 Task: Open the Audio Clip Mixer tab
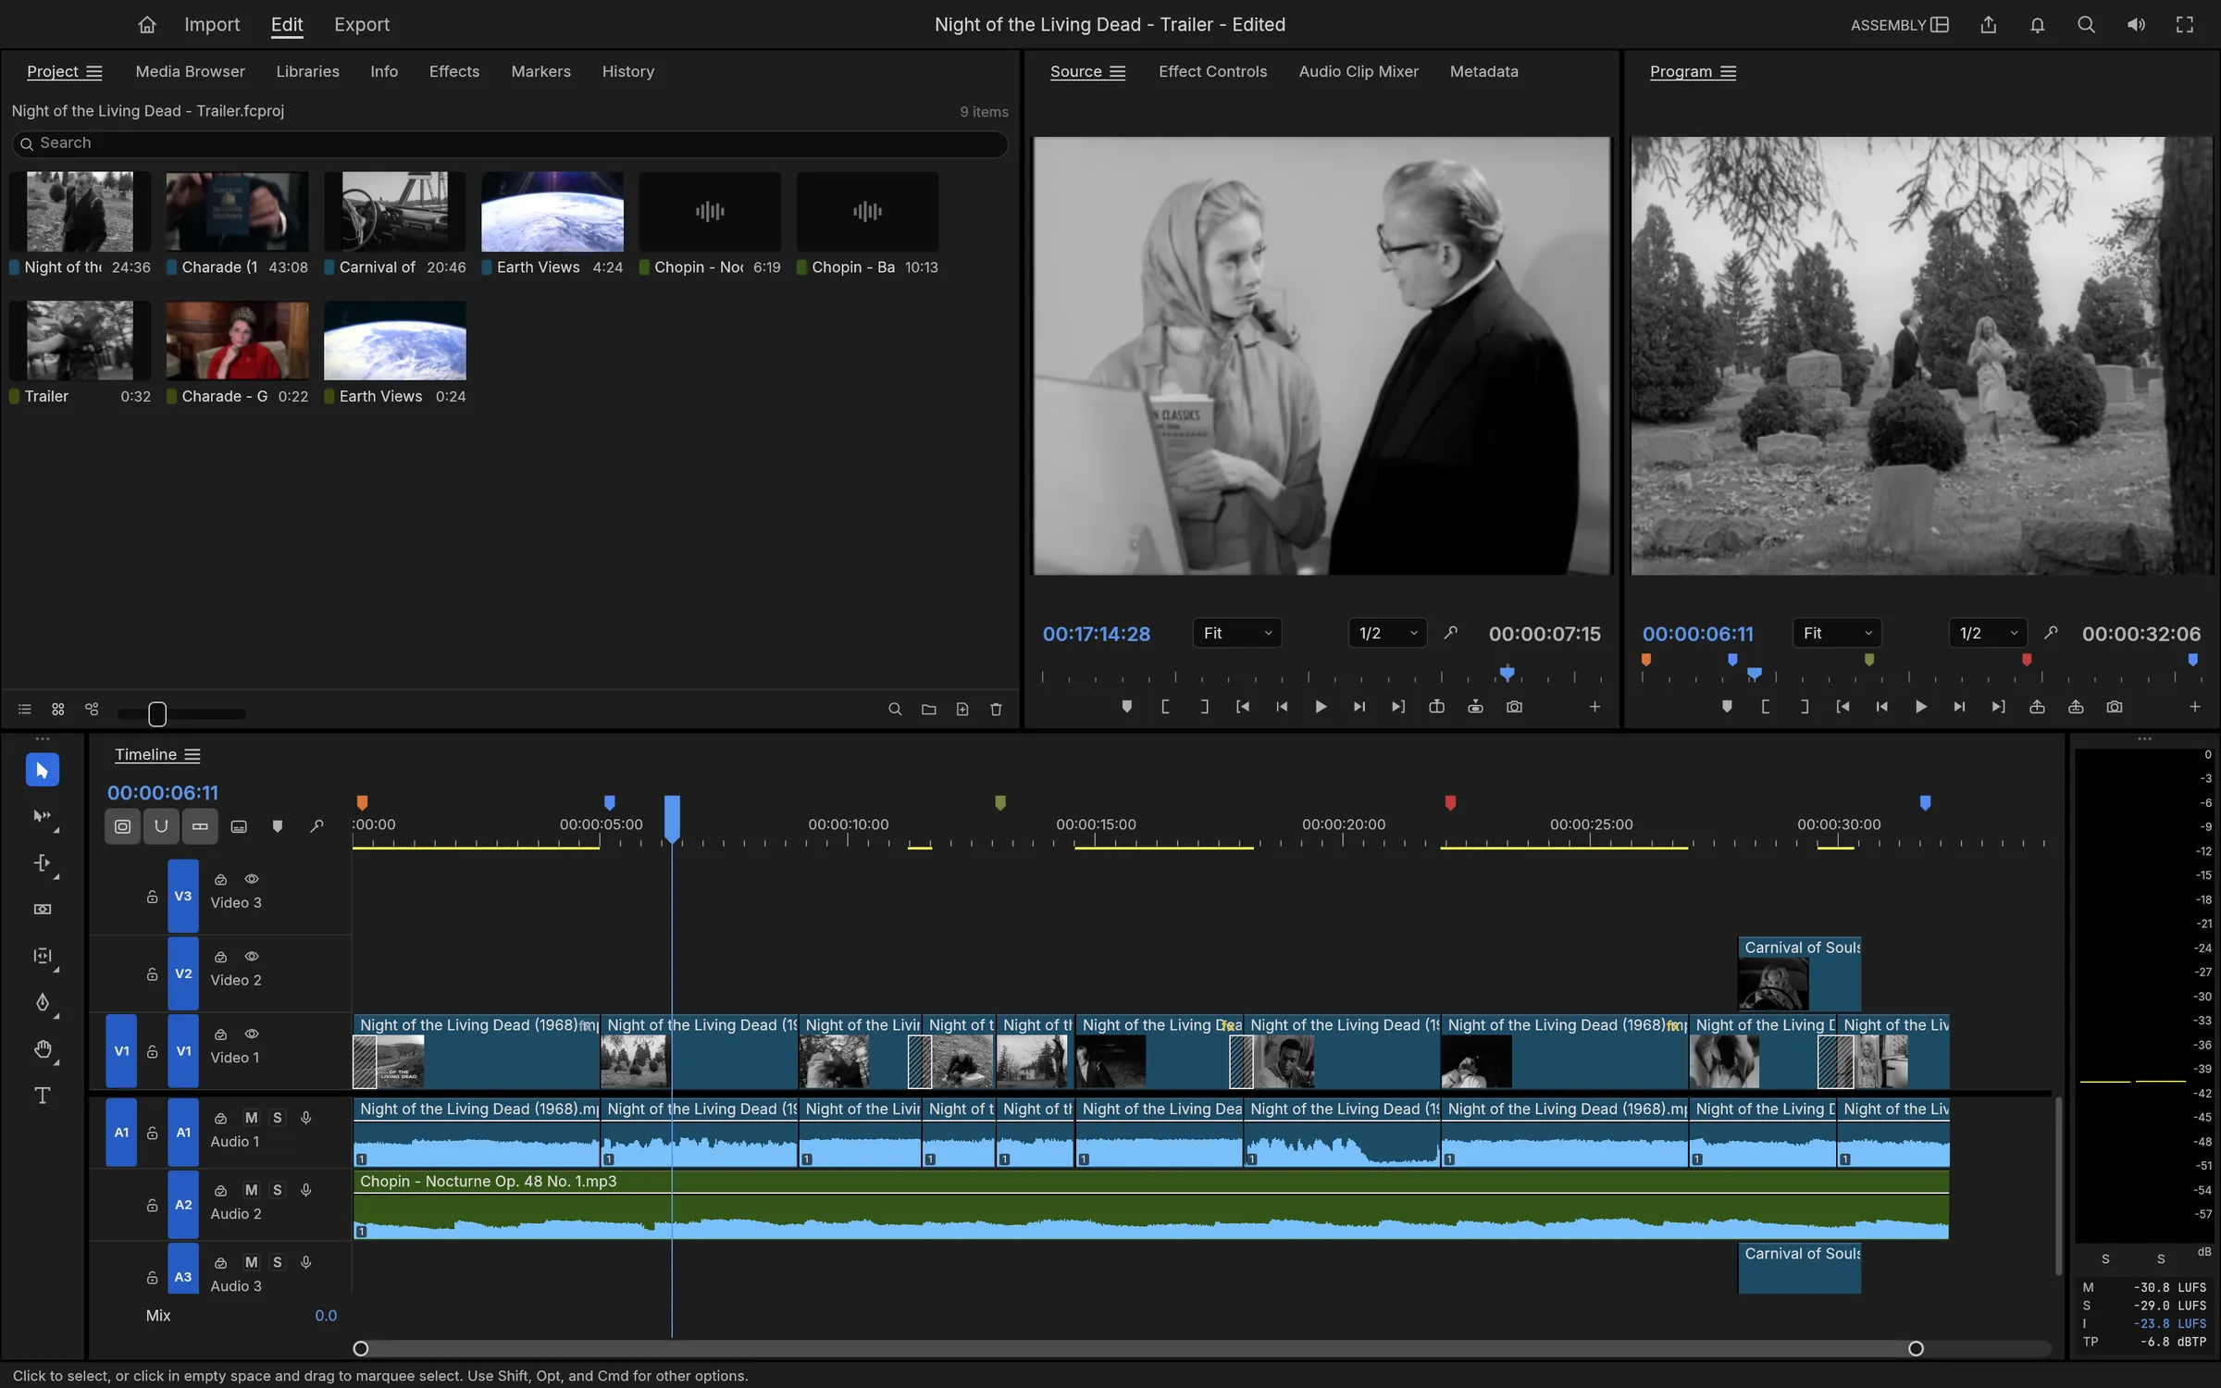[x=1358, y=71]
